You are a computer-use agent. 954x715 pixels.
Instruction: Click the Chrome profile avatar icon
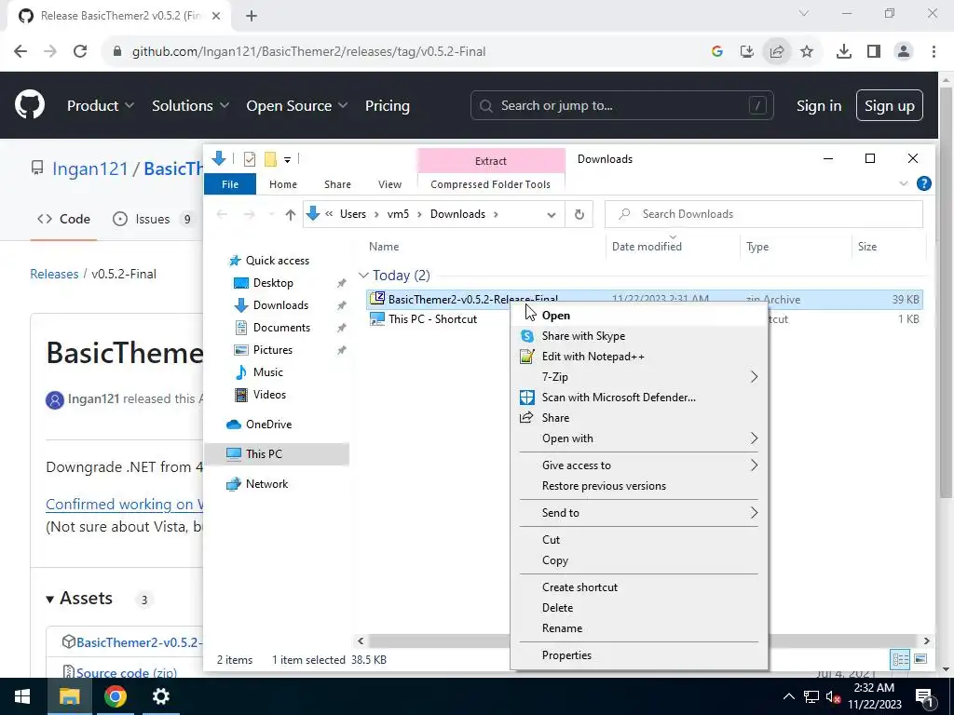click(904, 52)
